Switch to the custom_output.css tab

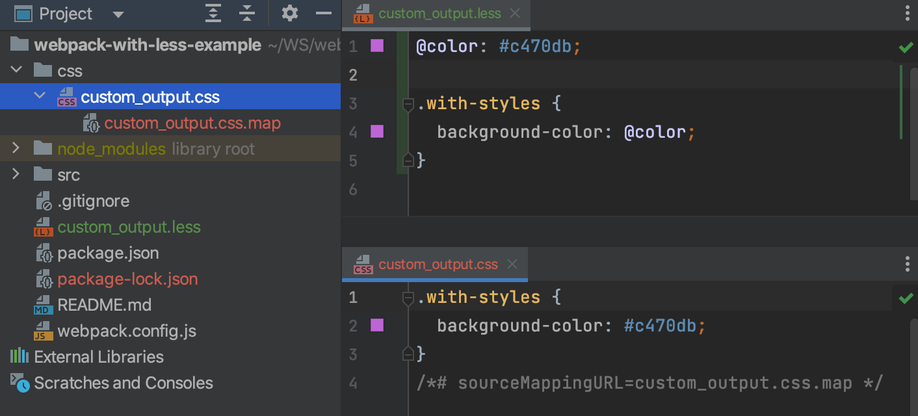click(436, 264)
